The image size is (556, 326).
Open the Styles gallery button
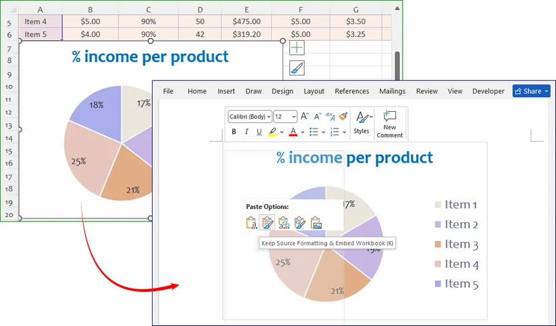[x=362, y=123]
